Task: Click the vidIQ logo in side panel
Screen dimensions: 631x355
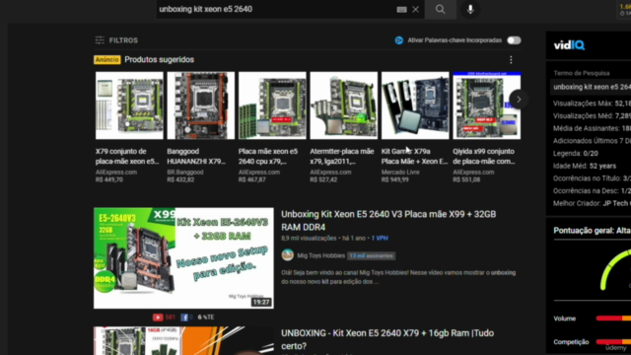Action: 569,45
